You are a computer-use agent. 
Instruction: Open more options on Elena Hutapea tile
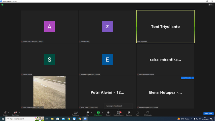(192, 78)
